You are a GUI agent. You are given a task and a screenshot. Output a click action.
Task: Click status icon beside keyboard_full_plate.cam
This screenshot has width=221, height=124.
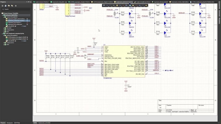27,24
